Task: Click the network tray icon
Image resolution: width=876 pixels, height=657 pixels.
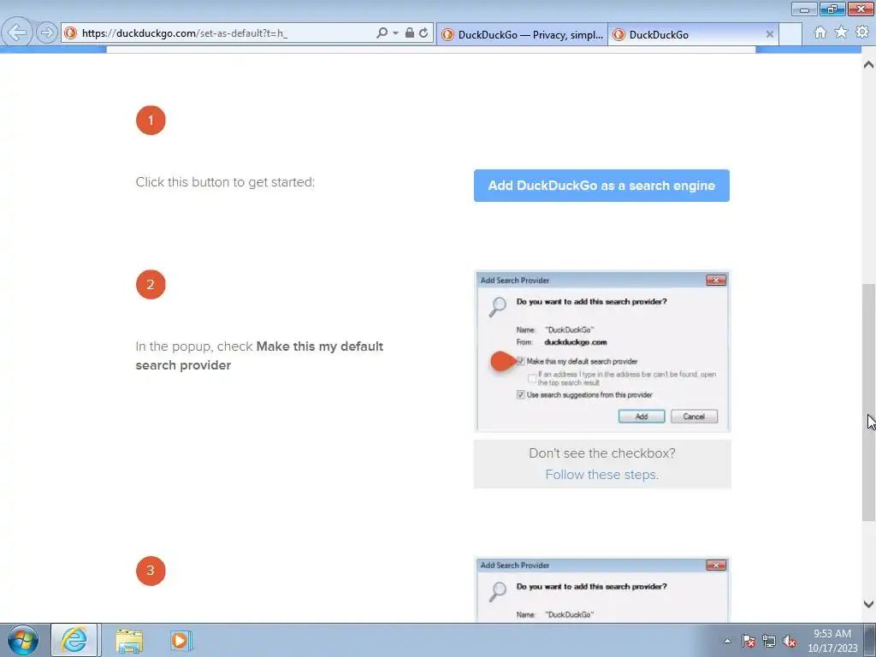Action: (x=769, y=641)
